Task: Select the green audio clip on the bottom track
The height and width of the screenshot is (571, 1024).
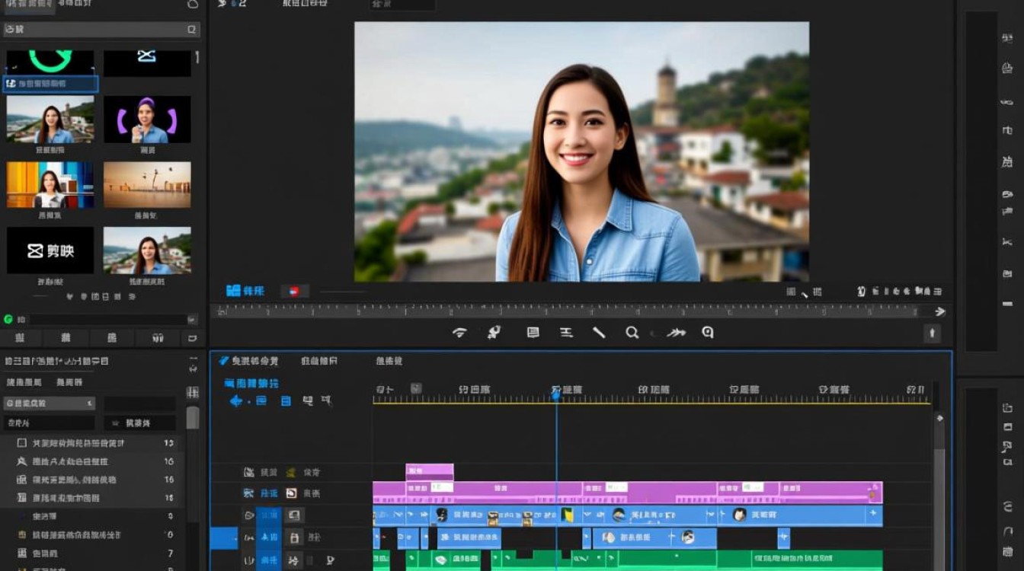Action: 627,560
